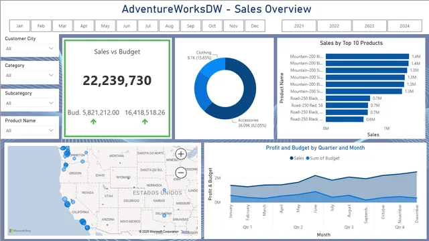This screenshot has width=429, height=241.
Task: Click the Qtr 1 axis label
Action: [x=247, y=227]
